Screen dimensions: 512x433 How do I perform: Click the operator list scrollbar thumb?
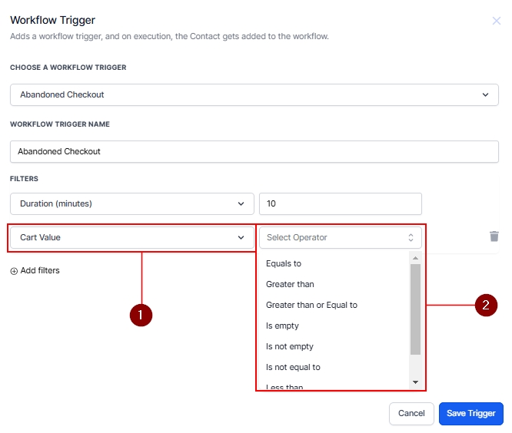click(415, 307)
